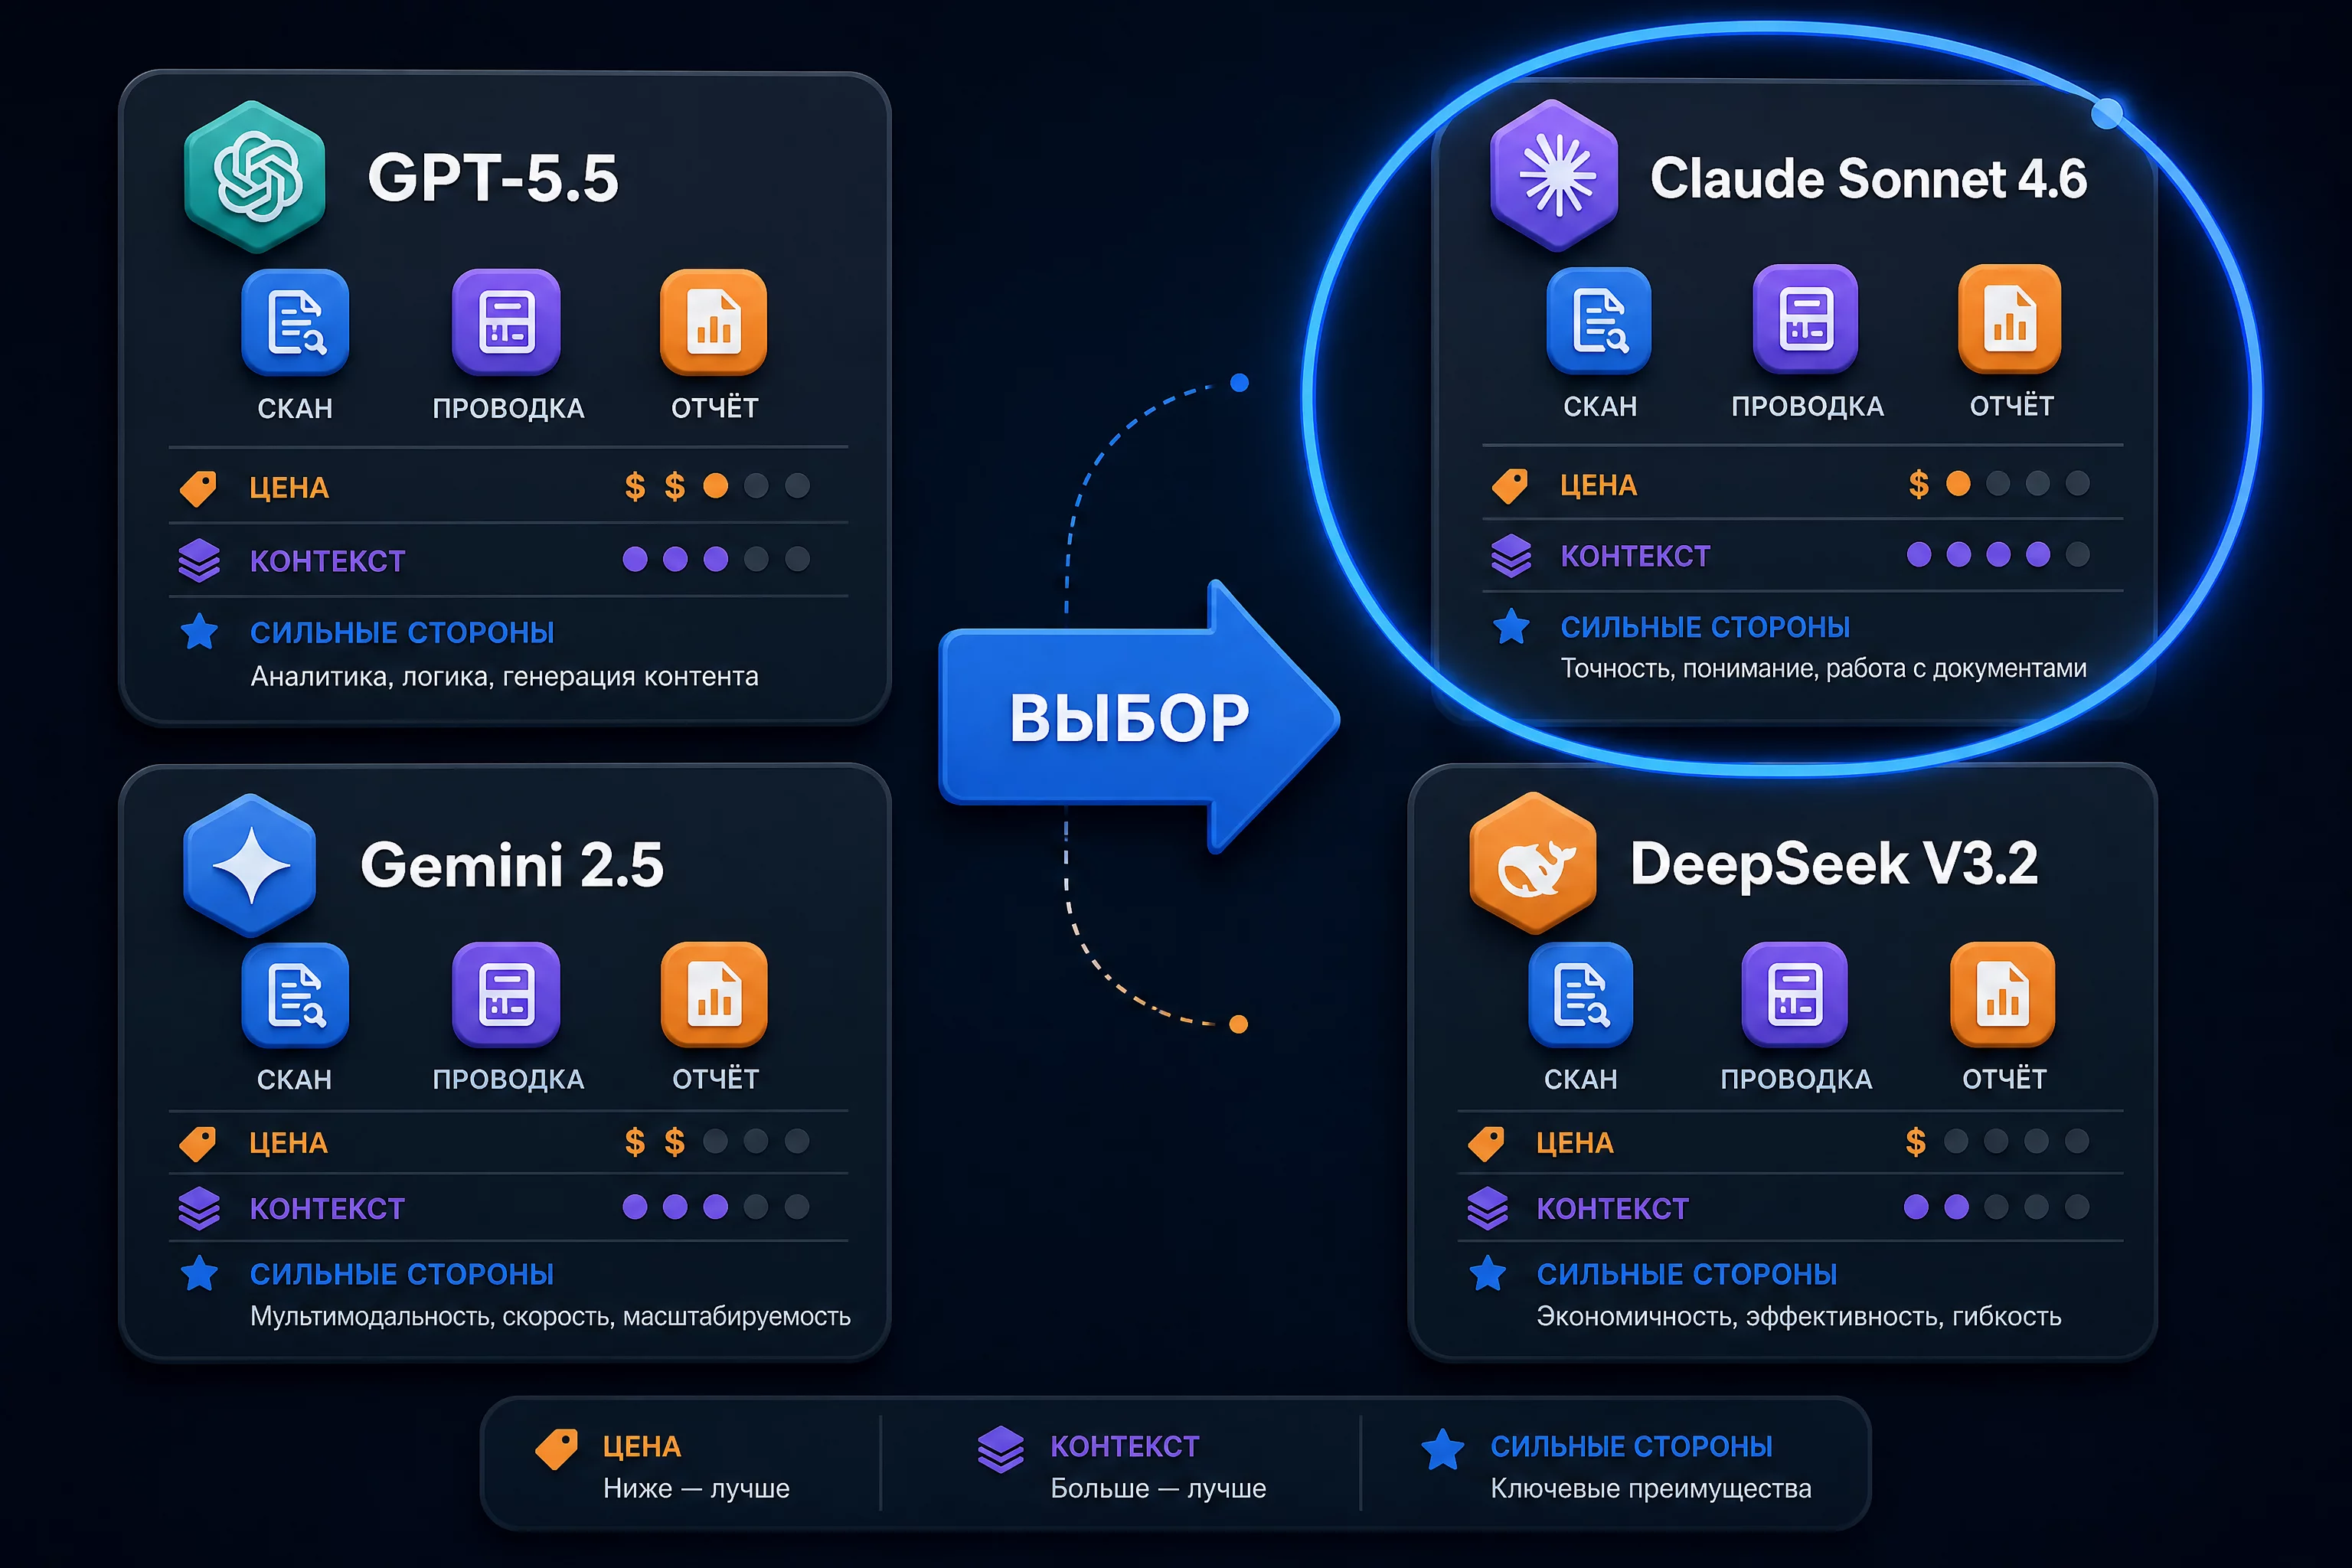Viewport: 2352px width, 1568px height.
Task: Click the ЦЕНА label in the GPT-5.5 card
Action: tap(289, 488)
